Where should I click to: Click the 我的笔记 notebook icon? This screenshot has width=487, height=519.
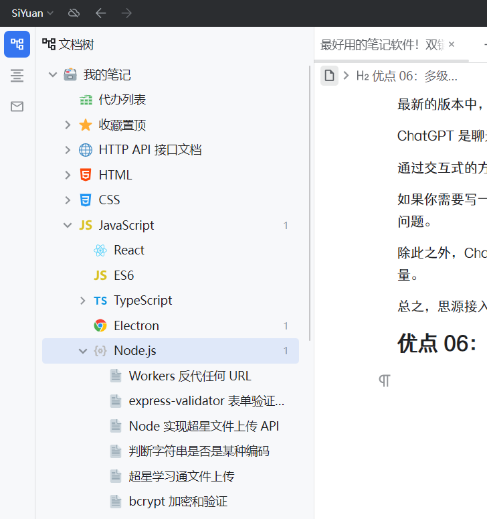coord(70,74)
